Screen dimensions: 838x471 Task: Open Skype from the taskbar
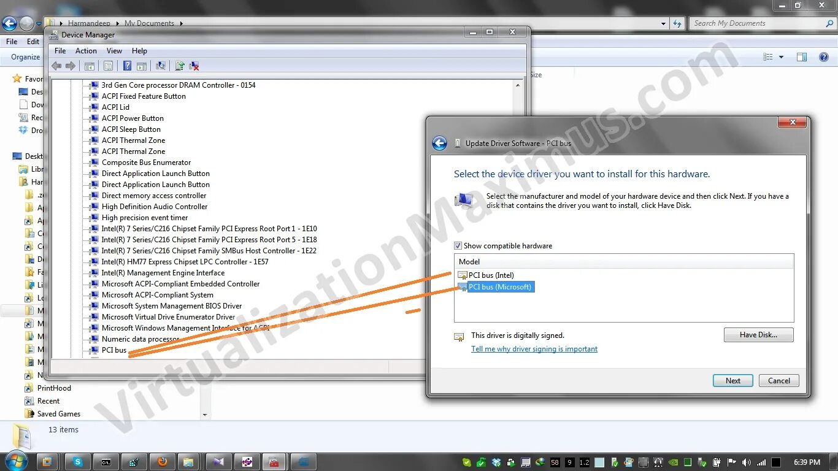point(78,462)
